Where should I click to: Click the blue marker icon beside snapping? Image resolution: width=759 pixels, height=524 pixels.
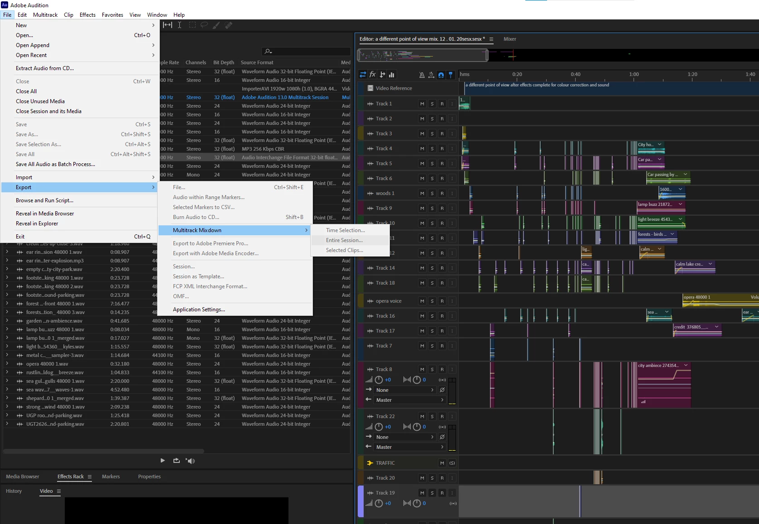(x=451, y=75)
